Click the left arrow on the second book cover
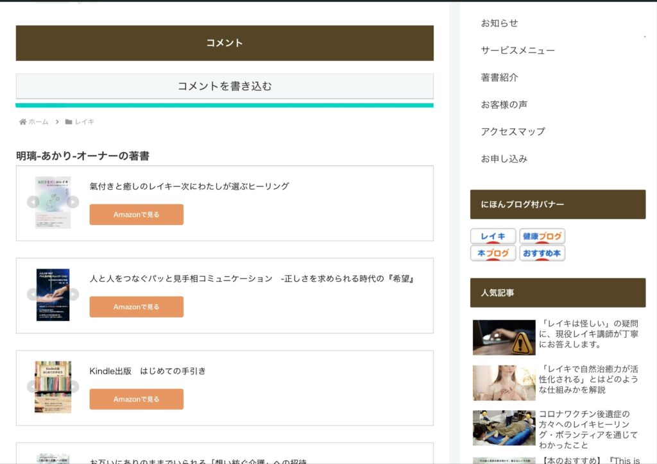 (33, 295)
